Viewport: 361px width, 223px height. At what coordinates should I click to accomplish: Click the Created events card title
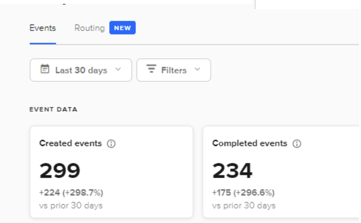tap(70, 143)
